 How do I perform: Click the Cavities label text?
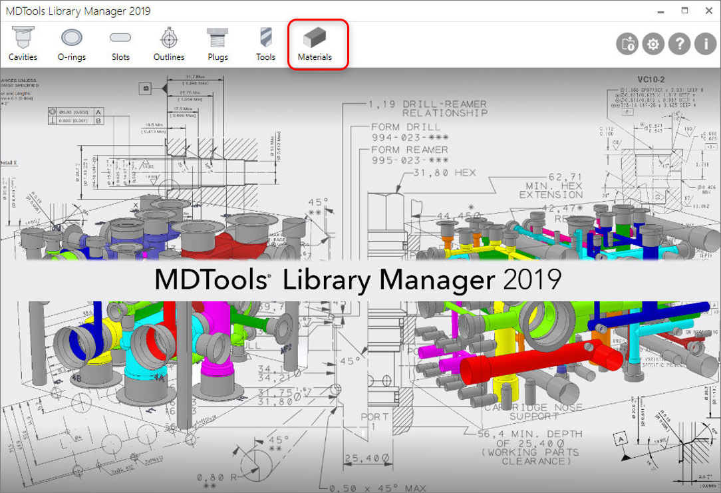click(23, 57)
